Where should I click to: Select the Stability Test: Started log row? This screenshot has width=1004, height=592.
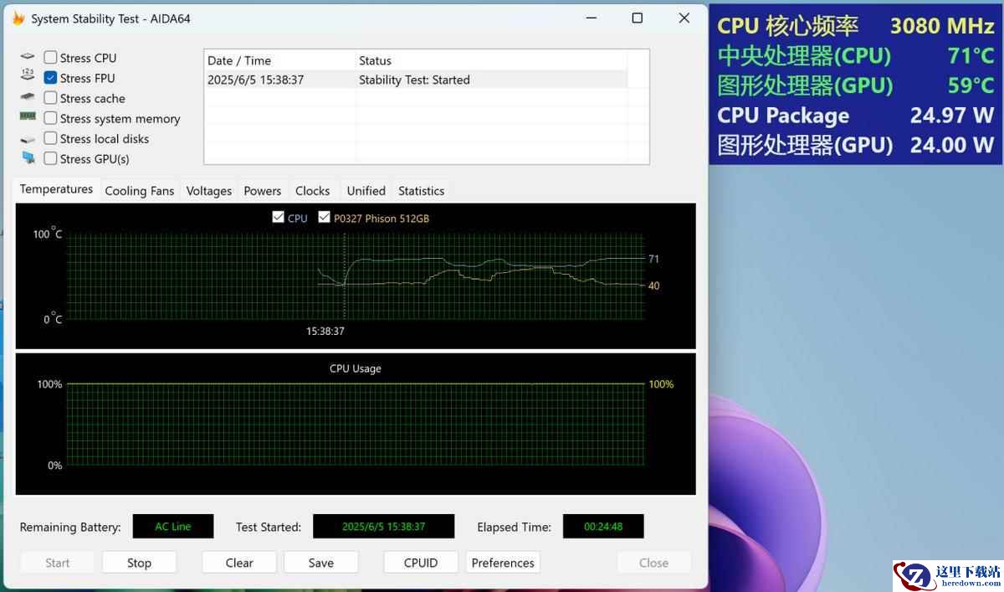416,80
